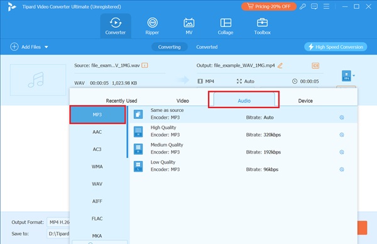Click the Save to path field
This screenshot has width=377, height=244.
point(58,234)
